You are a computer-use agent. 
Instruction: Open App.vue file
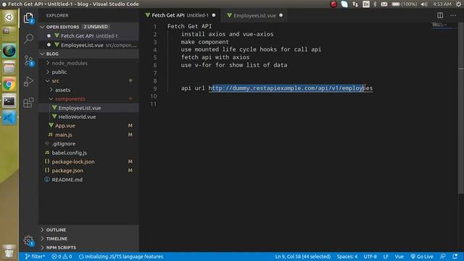click(x=88, y=125)
